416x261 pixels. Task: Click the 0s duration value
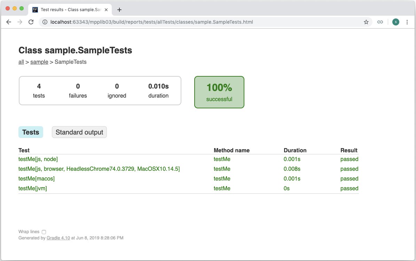click(x=287, y=189)
